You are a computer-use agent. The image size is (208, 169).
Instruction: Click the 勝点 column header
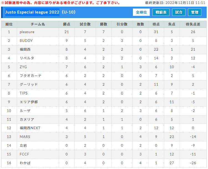[67, 24]
